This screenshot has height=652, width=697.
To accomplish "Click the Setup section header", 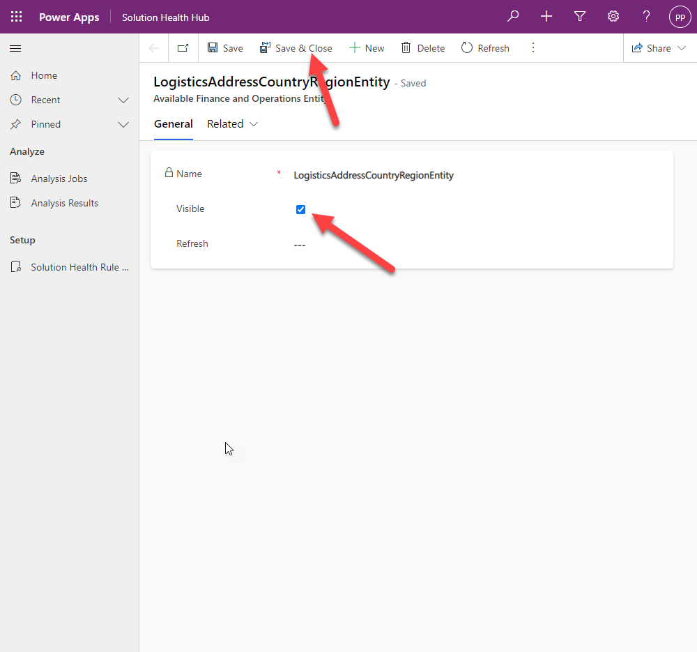I will point(22,240).
